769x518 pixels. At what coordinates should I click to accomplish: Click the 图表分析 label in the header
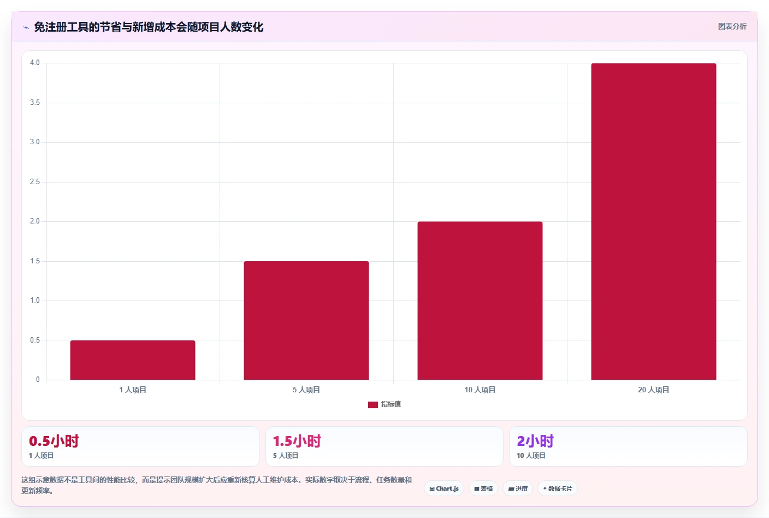732,26
